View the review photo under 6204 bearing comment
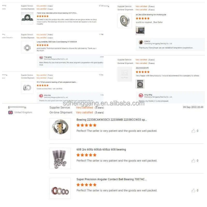Viewport: 207px width, 207px height. 140,31
